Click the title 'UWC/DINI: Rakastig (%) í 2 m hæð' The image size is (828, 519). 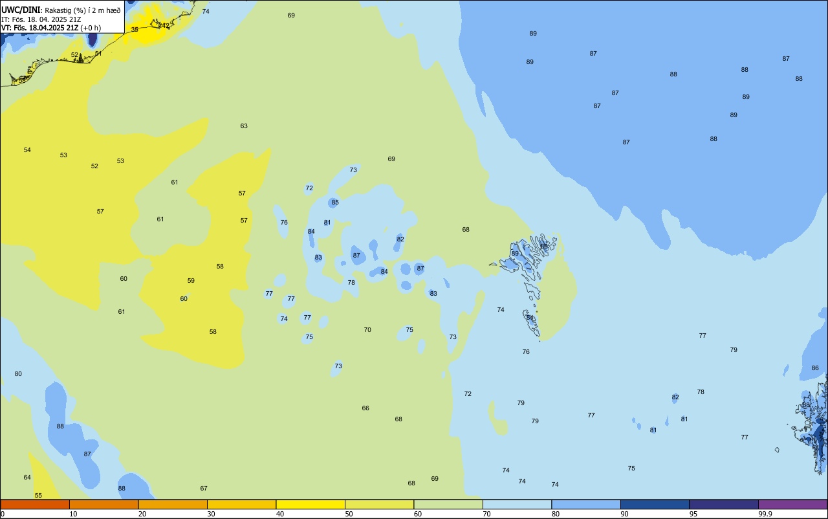coord(61,10)
